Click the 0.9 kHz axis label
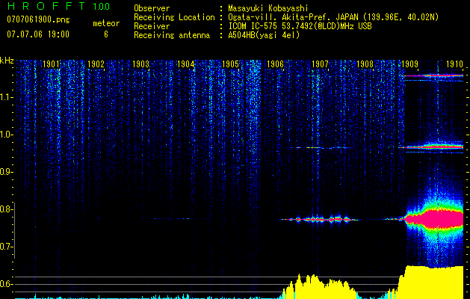This screenshot has height=299, width=470. point(6,172)
